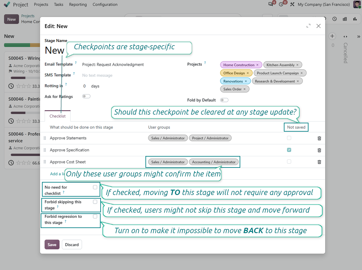Remove the Home Construction project tag
362x270 pixels.
(x=257, y=65)
